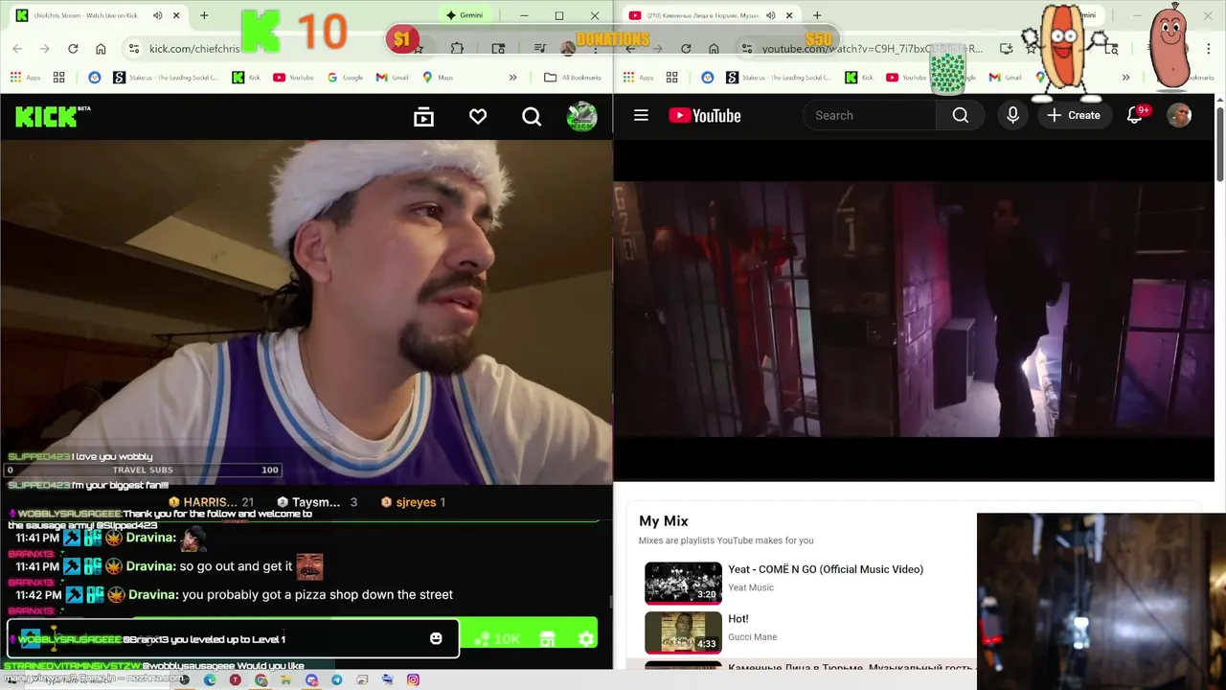1226x690 pixels.
Task: Open Kick search icon
Action: pyautogui.click(x=532, y=116)
